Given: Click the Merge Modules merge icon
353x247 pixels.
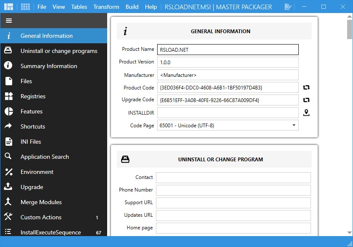Looking at the screenshot, I should 8,202.
